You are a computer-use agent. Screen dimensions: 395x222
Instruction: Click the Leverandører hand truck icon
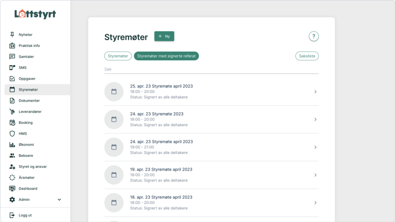[12, 112]
